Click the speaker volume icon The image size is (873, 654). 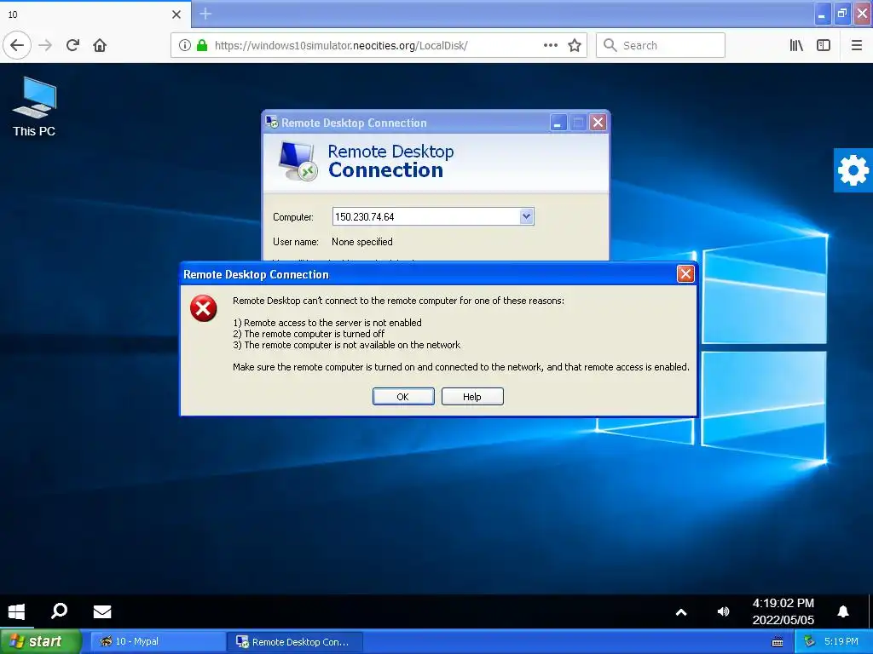point(723,611)
